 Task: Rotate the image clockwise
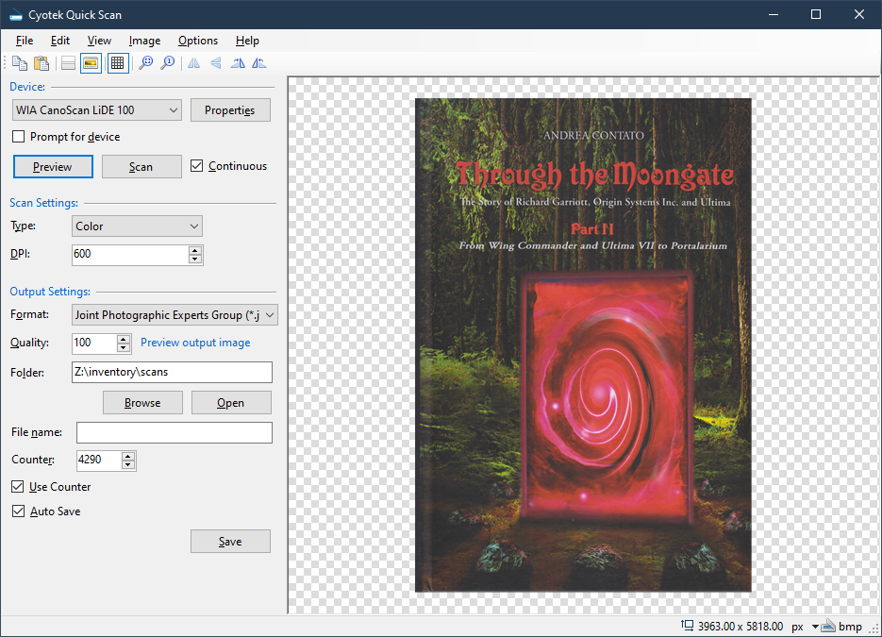[x=238, y=63]
